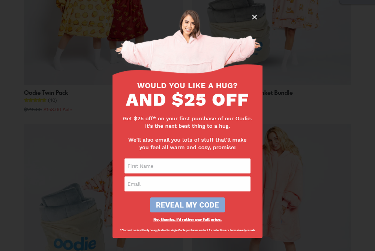Click the red Sale label
375x251 pixels.
(x=67, y=110)
